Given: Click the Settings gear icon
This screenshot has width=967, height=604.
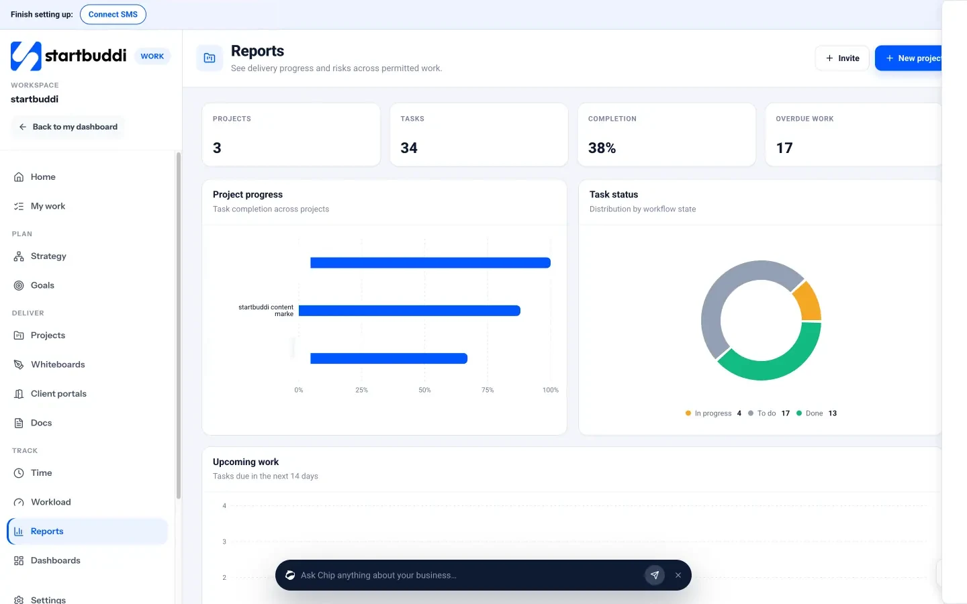Looking at the screenshot, I should pos(19,600).
